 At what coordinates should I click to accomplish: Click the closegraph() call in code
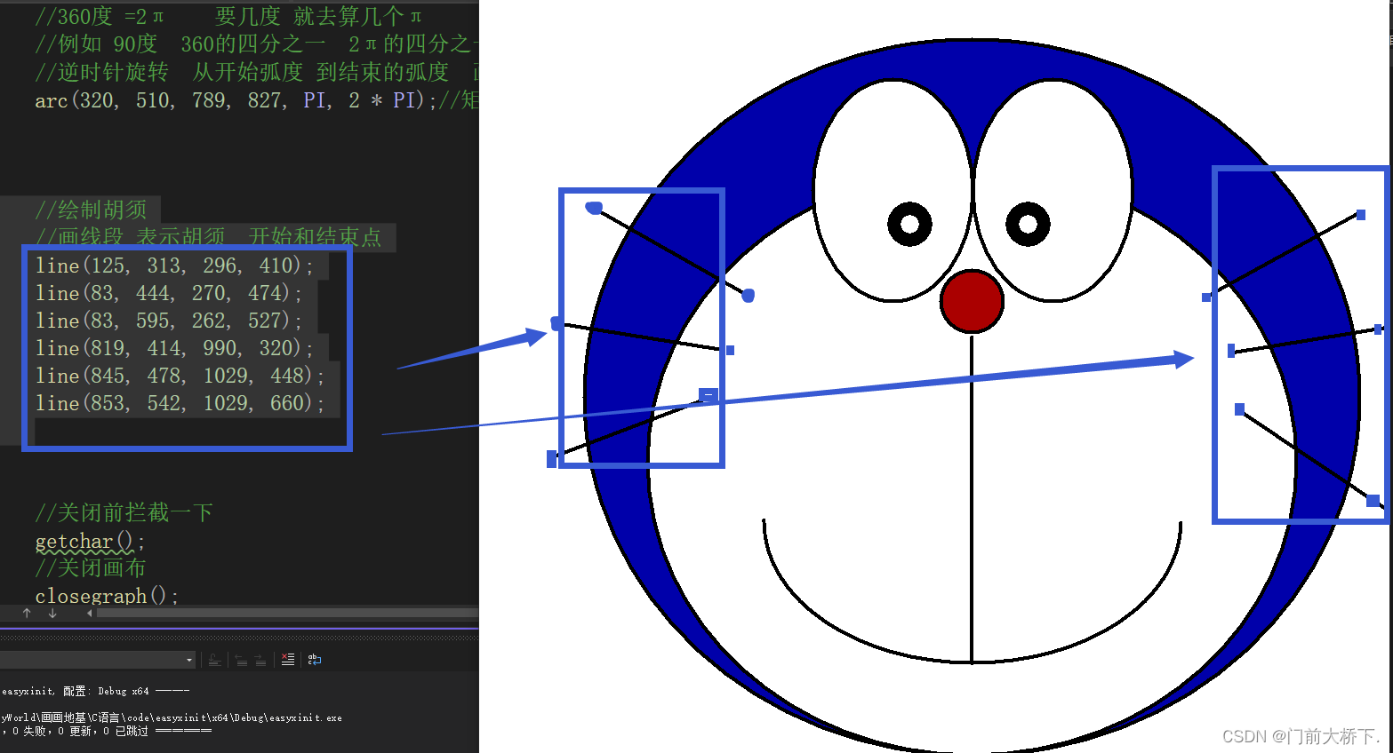pos(107,596)
